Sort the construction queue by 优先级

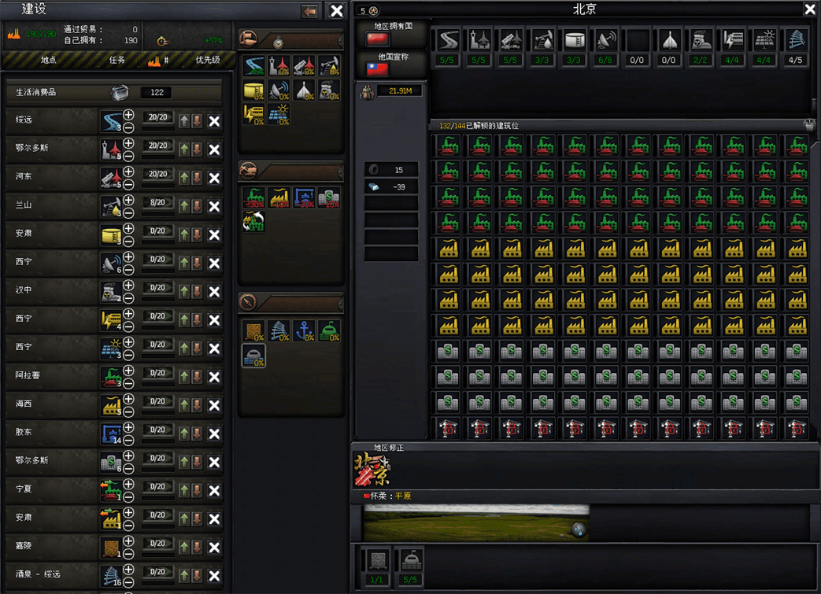pos(208,60)
